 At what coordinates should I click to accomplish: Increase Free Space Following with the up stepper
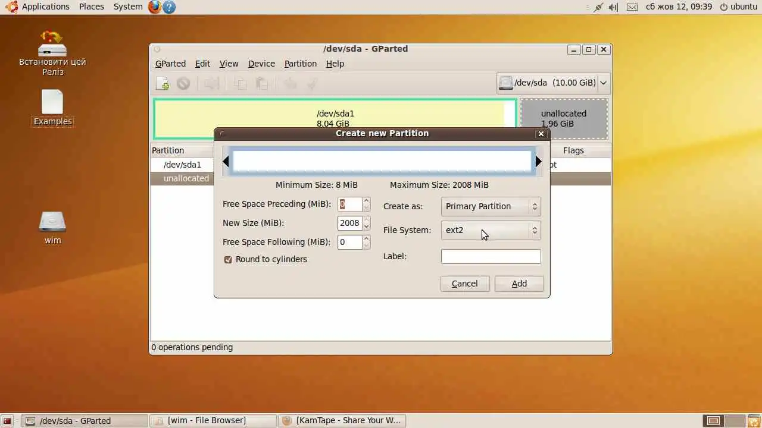[366, 239]
